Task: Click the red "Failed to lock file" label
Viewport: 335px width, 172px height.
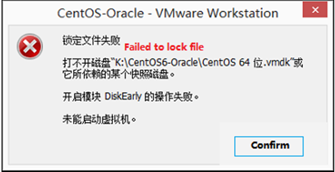Action: 164,47
